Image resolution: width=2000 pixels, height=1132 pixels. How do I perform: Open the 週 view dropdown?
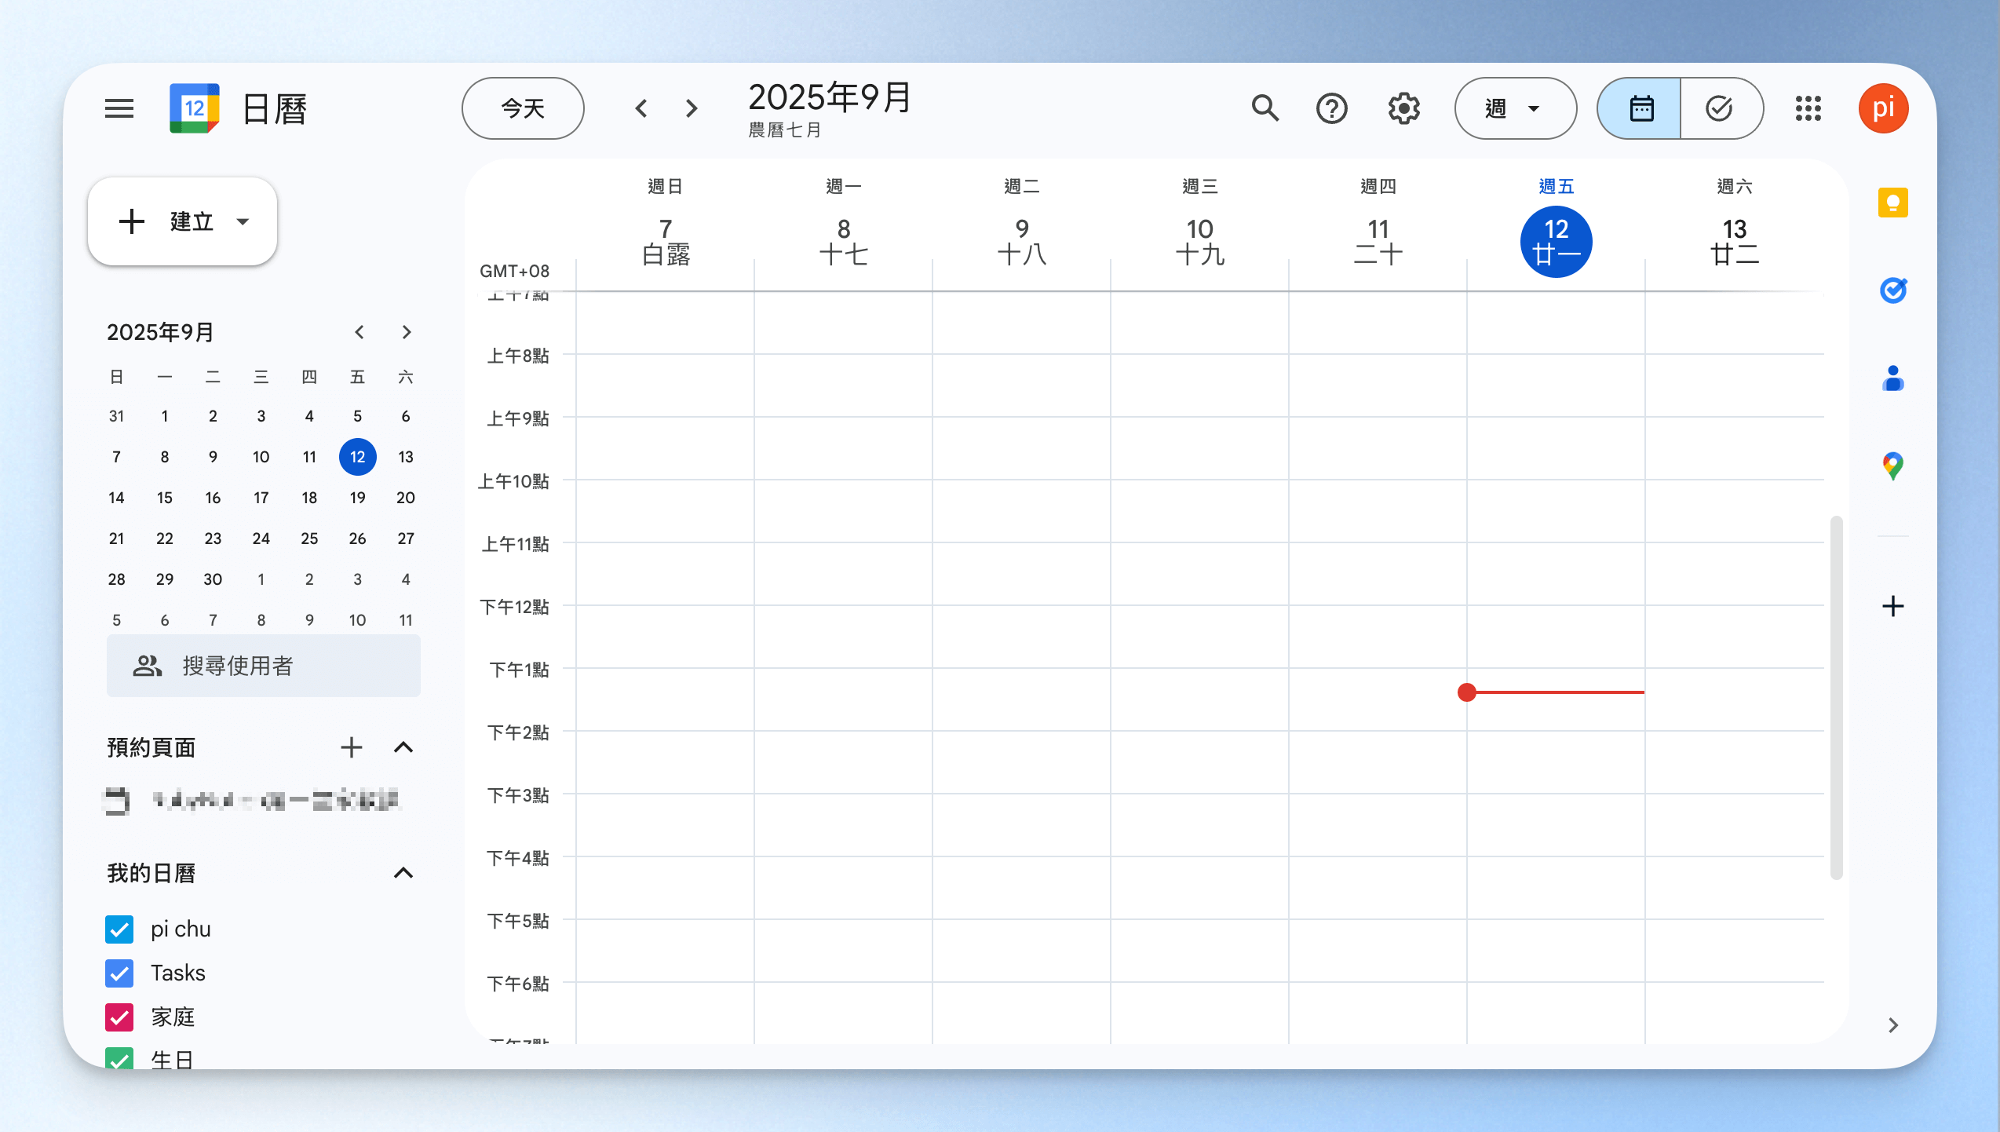[1514, 108]
